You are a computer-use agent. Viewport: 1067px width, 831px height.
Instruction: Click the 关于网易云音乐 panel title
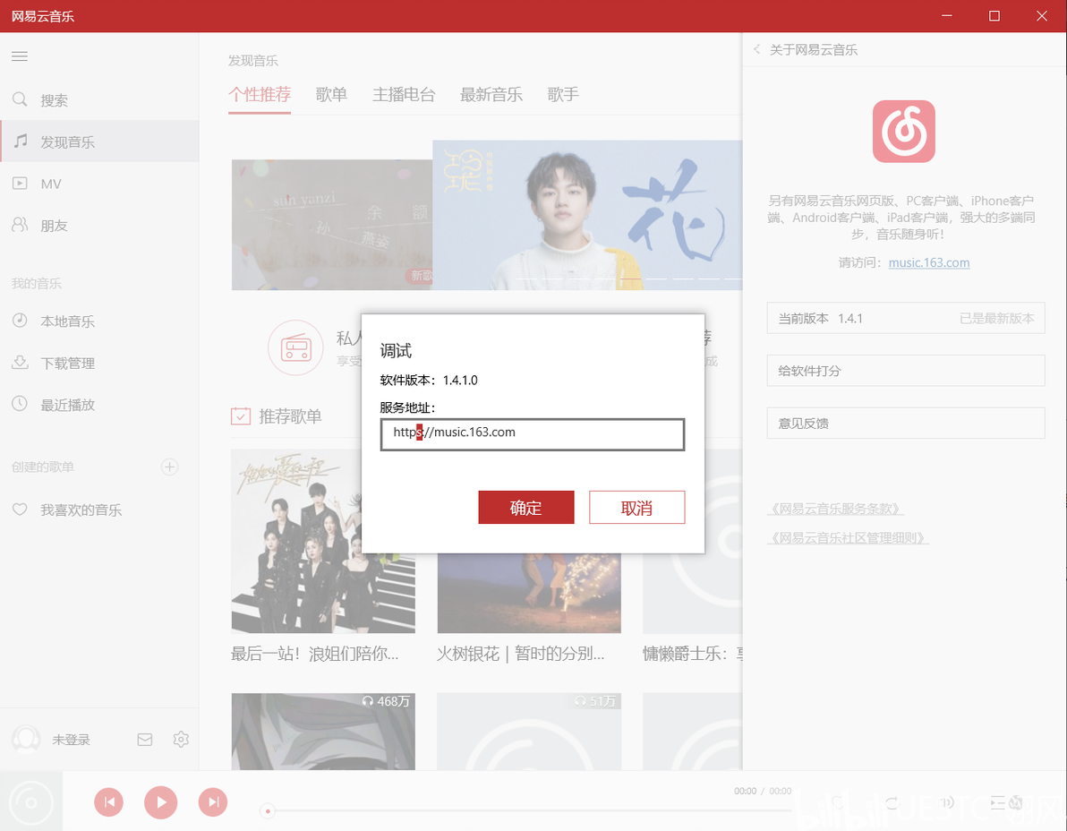click(x=813, y=49)
